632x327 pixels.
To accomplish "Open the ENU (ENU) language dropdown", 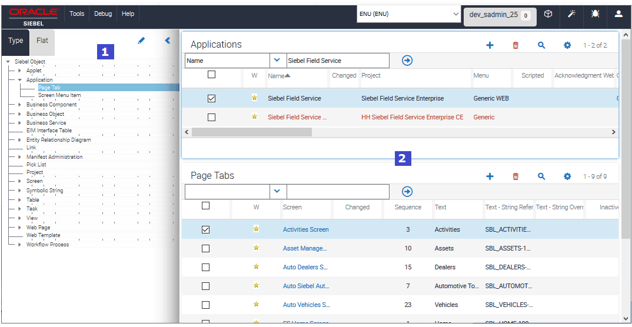I will (x=409, y=14).
